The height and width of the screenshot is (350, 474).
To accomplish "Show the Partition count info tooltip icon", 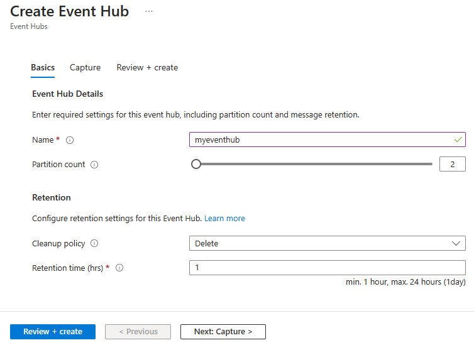I will 94,165.
